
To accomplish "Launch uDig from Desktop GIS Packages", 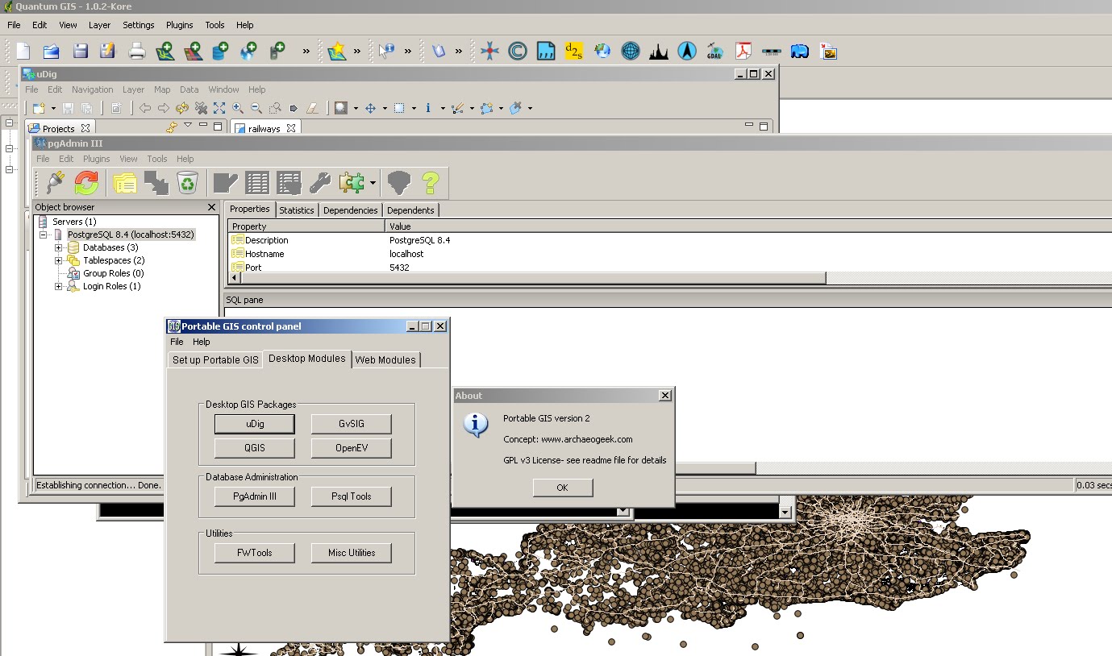I will click(x=255, y=424).
